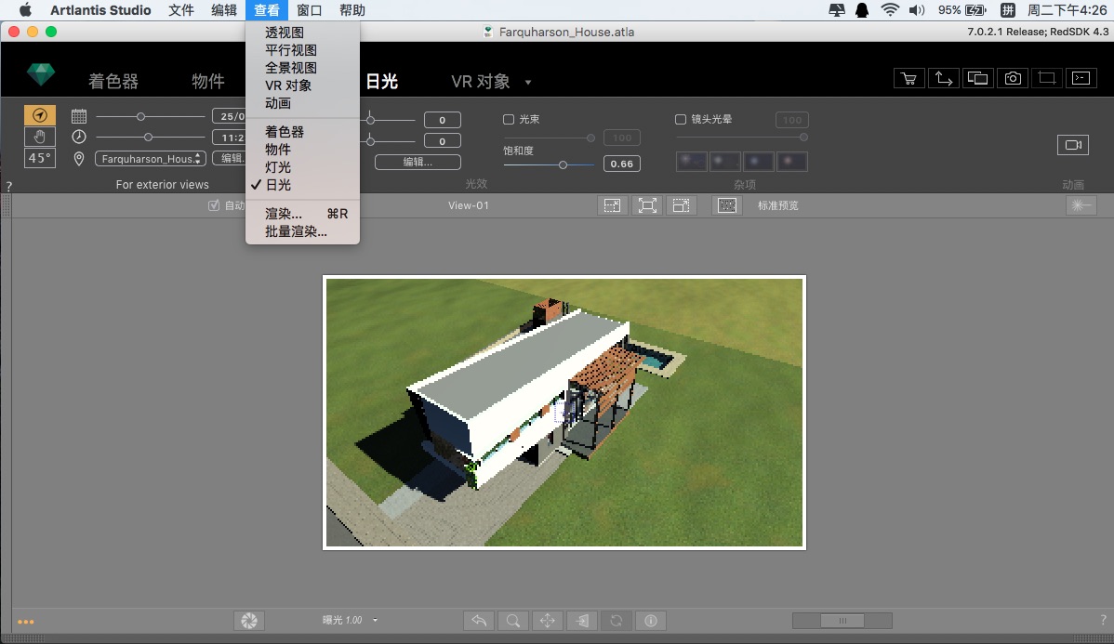Image resolution: width=1114 pixels, height=644 pixels.
Task: Click the door exit icon in bottom bar
Action: point(582,621)
